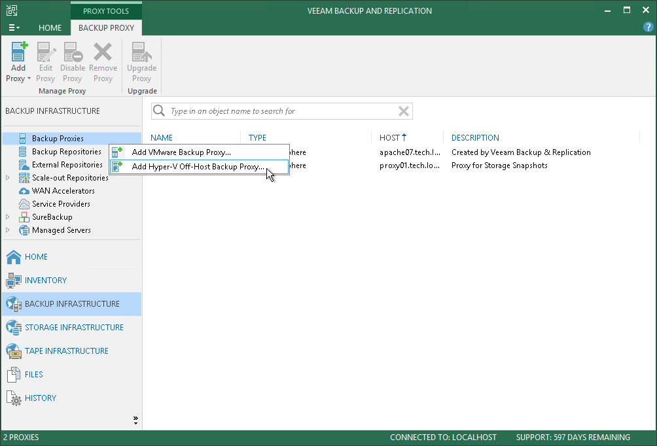Click the TAPE INFRASTRUCTURE cassette icon

[14, 351]
